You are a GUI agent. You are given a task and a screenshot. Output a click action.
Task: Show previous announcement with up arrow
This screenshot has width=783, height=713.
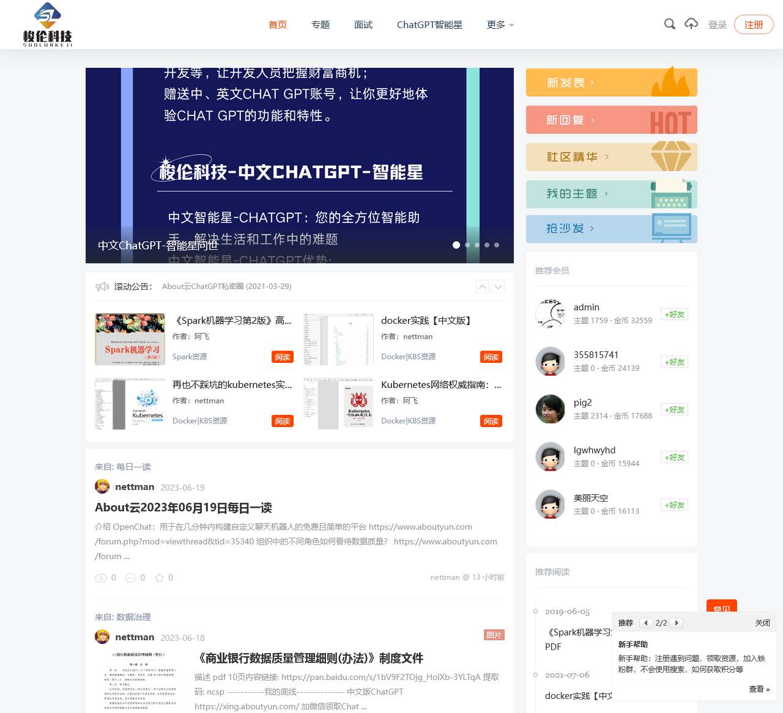pyautogui.click(x=482, y=287)
